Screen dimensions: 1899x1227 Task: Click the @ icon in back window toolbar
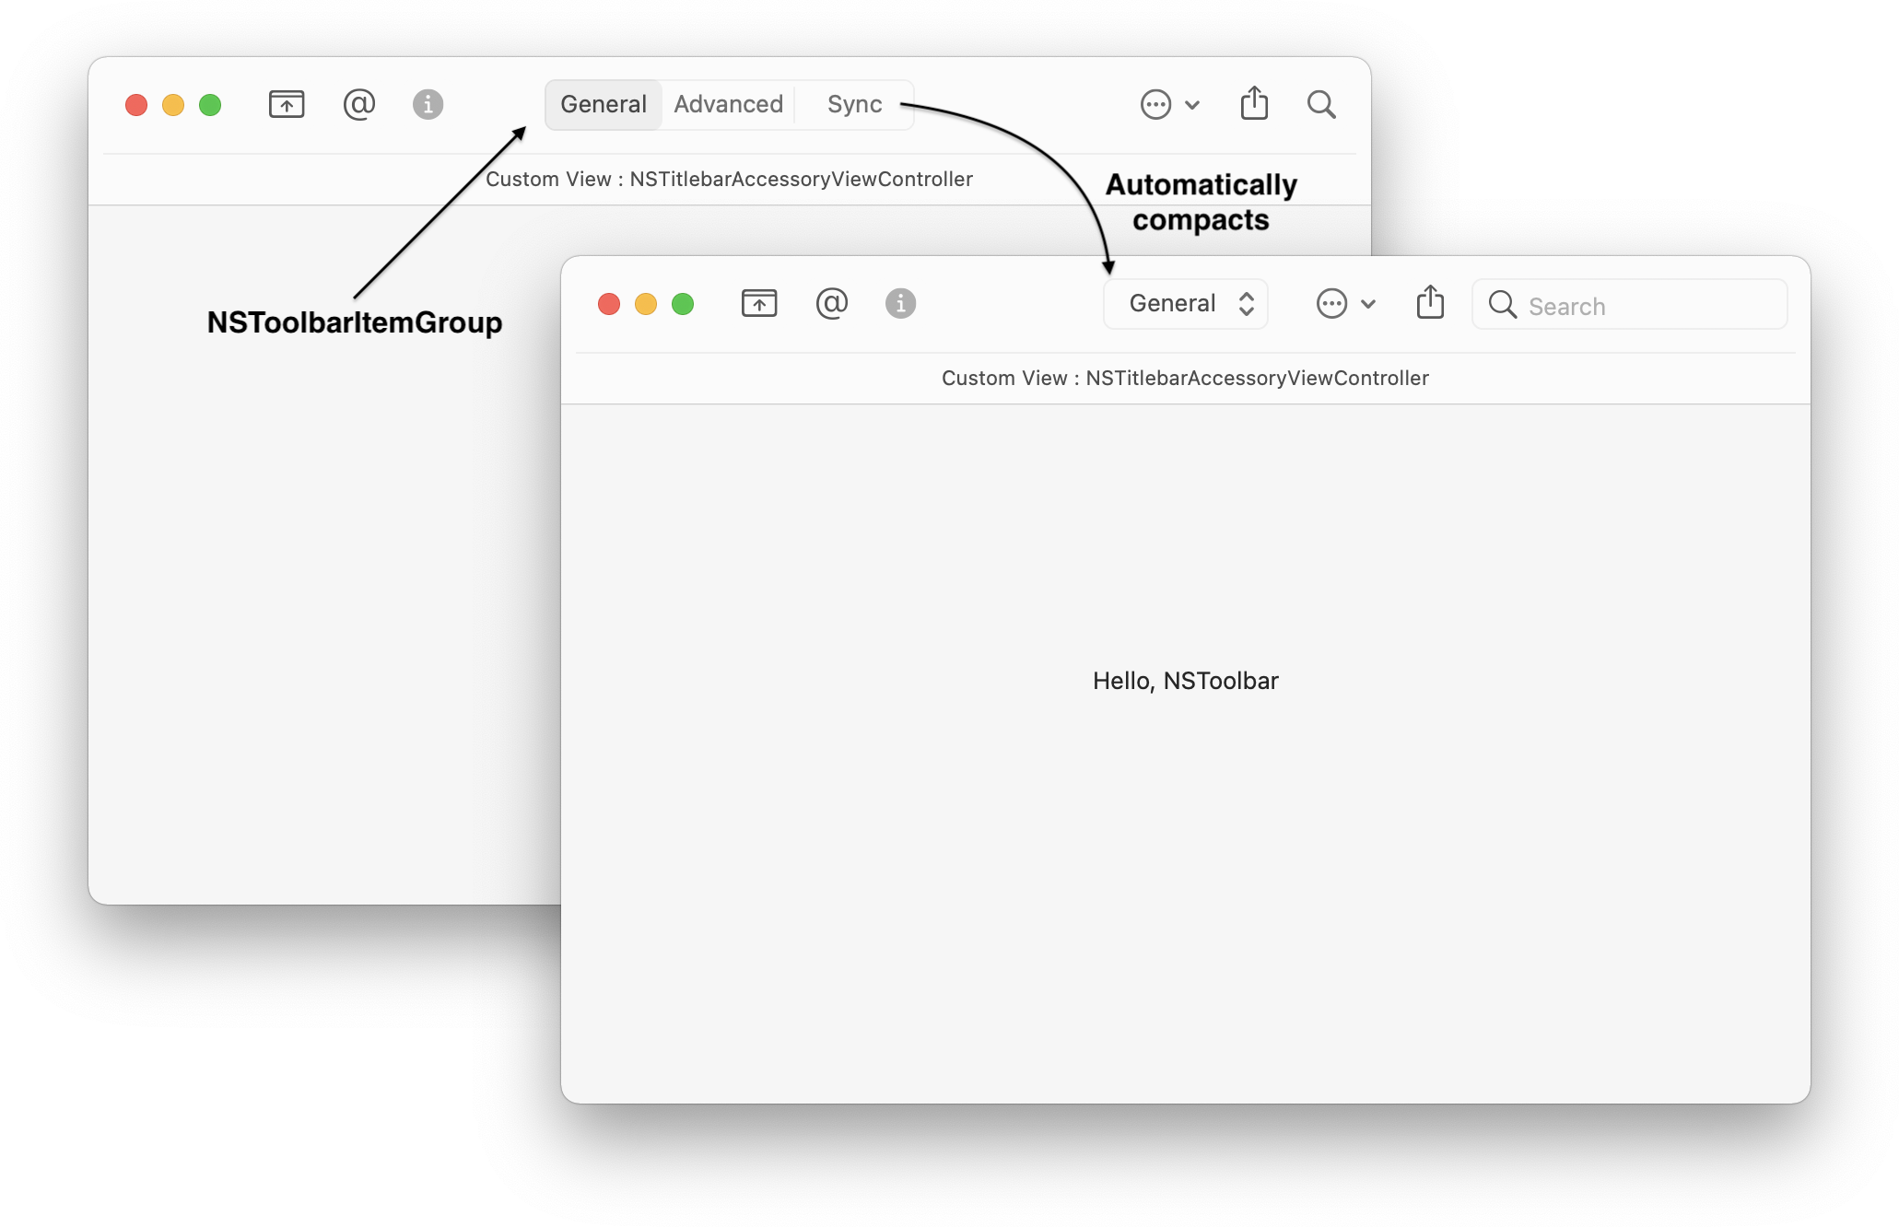(x=358, y=104)
